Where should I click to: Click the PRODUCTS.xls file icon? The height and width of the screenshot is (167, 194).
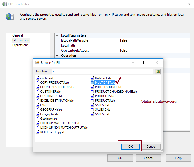tap(92, 101)
